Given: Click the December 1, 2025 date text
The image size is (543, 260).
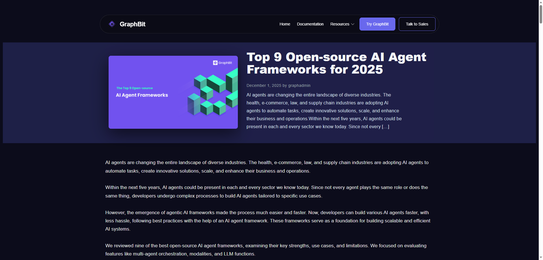Looking at the screenshot, I should pyautogui.click(x=264, y=85).
